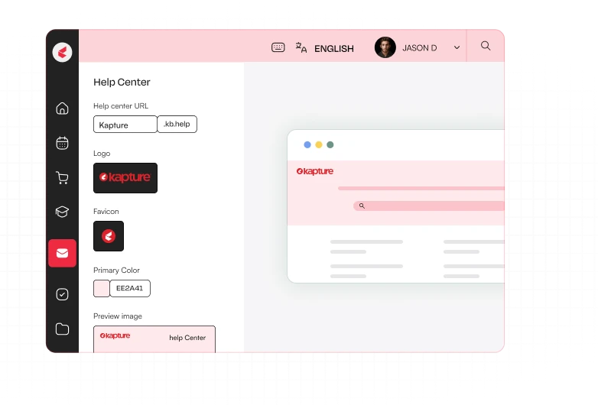Click the Favicon label

[106, 212]
